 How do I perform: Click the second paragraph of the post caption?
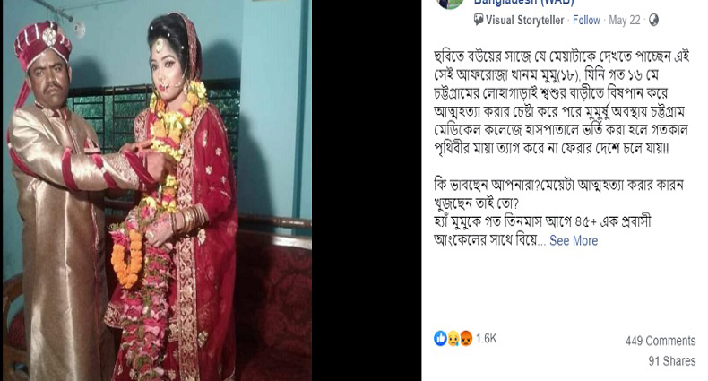[558, 212]
